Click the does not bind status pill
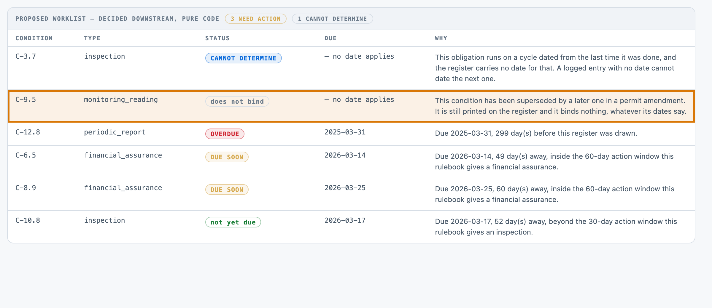 point(237,101)
